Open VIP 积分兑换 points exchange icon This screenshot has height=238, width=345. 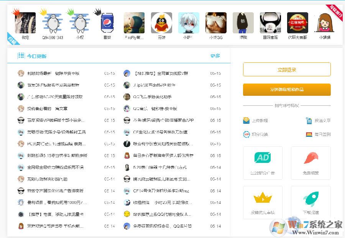[247, 135]
